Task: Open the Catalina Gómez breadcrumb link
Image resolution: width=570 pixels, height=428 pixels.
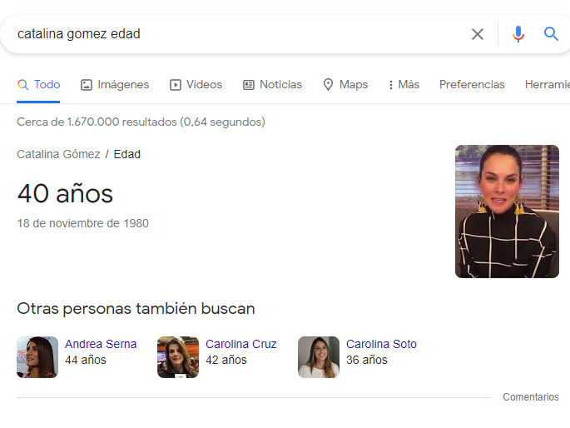Action: click(58, 154)
